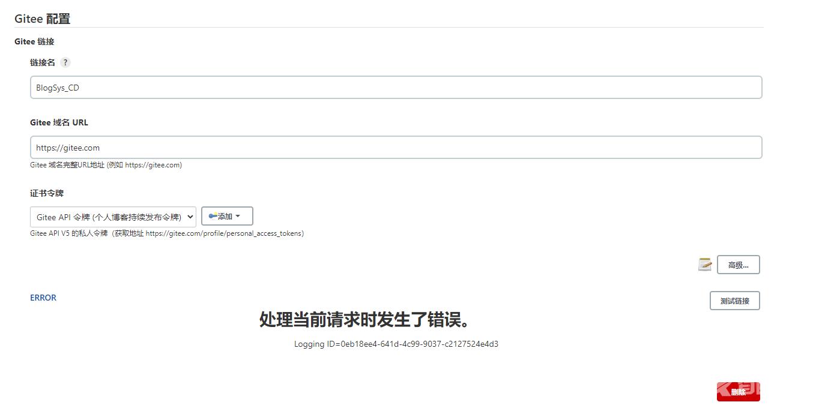This screenshot has width=819, height=411.
Task: Click the ERROR link
Action: point(43,298)
